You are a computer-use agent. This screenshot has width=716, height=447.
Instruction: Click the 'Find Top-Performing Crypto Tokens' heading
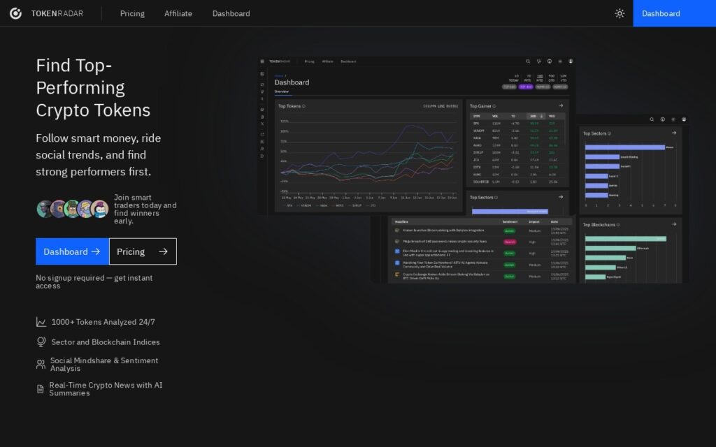pyautogui.click(x=93, y=87)
